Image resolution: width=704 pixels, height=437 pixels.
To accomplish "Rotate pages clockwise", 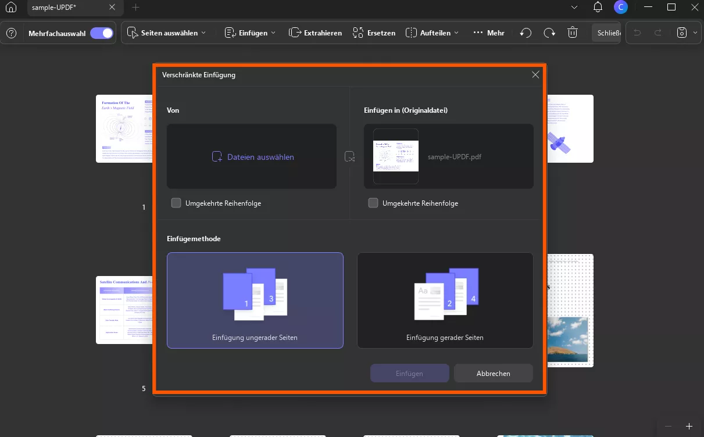I will pyautogui.click(x=549, y=33).
